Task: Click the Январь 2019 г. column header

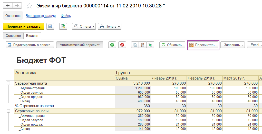Action: (169, 78)
